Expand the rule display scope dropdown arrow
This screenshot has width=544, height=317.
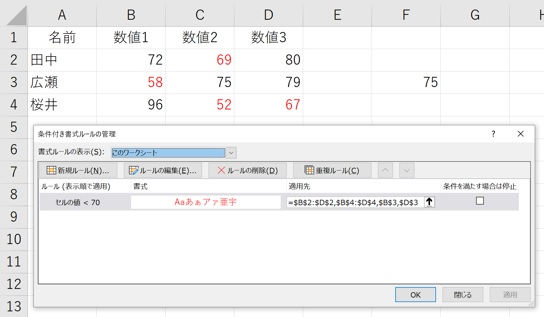click(x=231, y=153)
